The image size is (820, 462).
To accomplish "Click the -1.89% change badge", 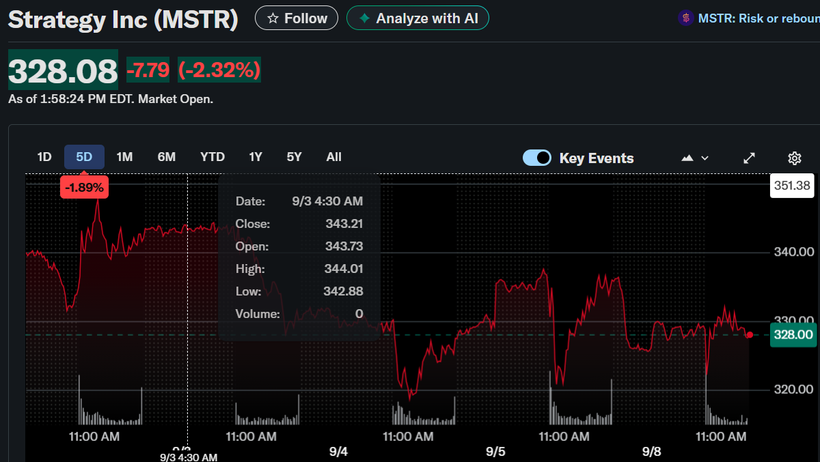I will point(85,187).
